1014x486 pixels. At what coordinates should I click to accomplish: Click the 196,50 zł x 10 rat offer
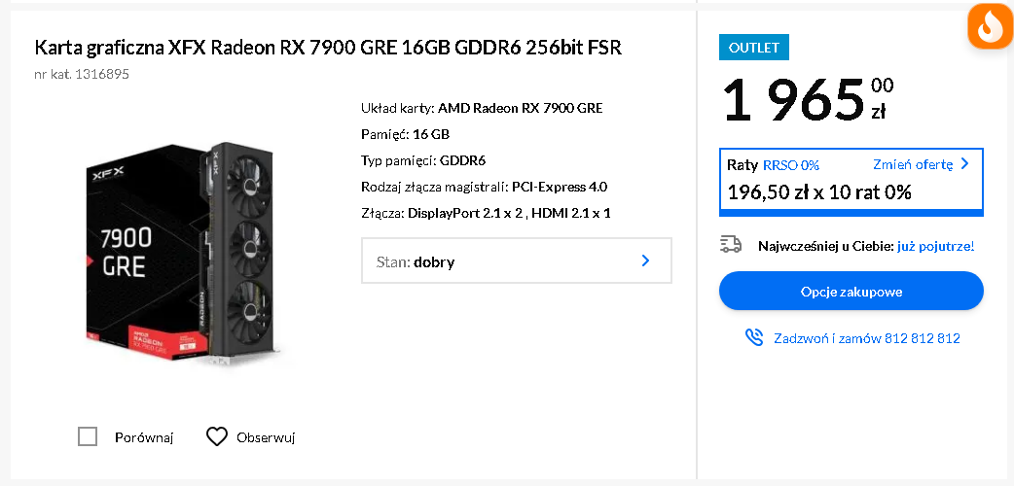pos(819,191)
